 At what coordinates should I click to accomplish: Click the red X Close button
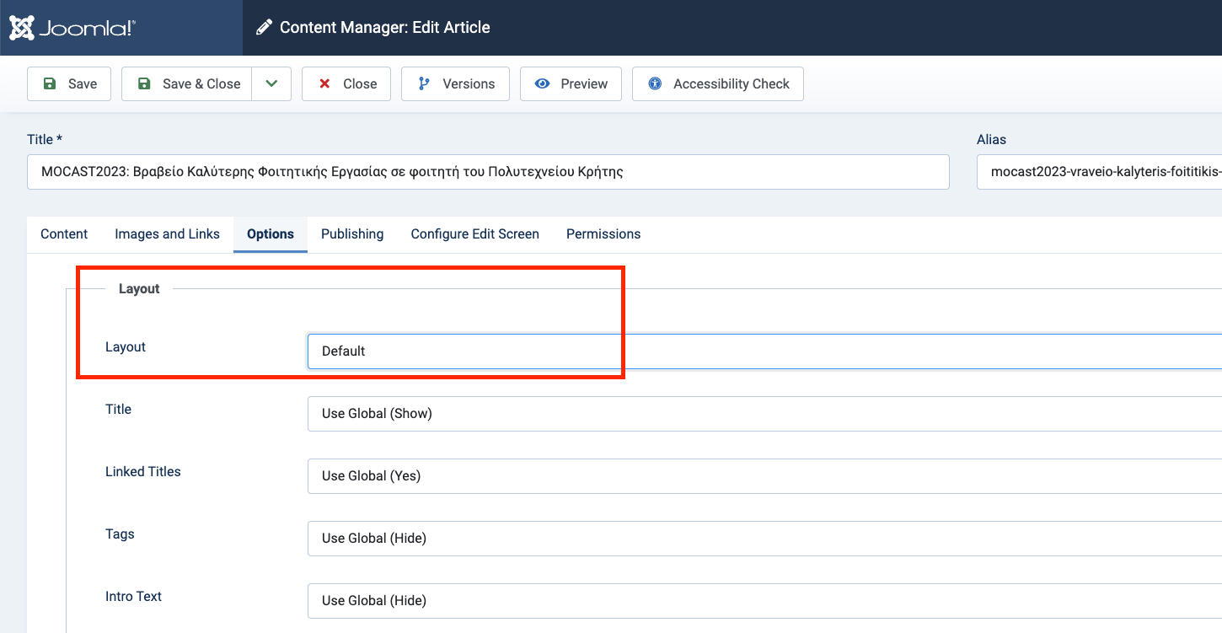[346, 84]
